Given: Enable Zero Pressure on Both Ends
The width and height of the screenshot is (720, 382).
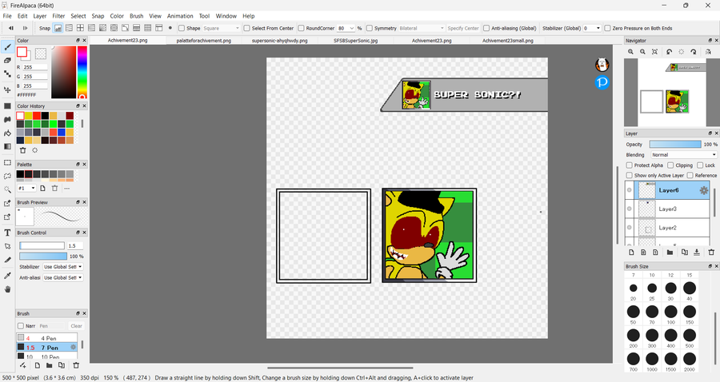Looking at the screenshot, I should click(x=607, y=28).
